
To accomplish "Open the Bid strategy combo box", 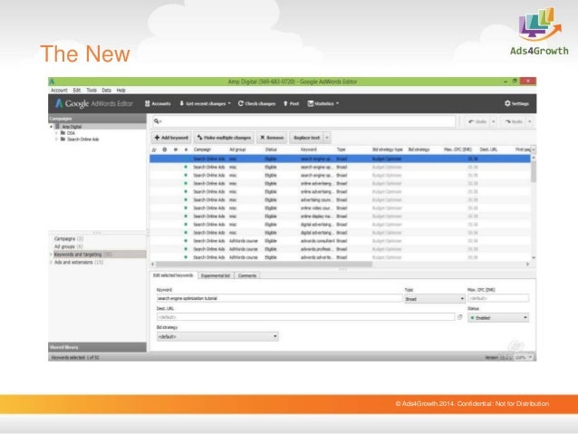I will pos(217,337).
